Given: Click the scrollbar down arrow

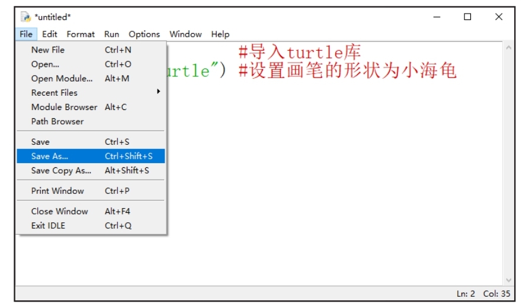Looking at the screenshot, I should point(509,280).
